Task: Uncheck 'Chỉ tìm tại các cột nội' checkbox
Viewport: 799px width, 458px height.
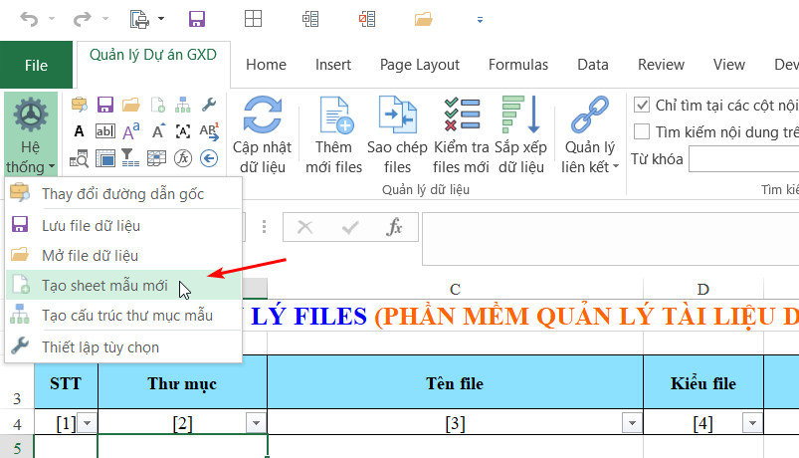Action: pyautogui.click(x=642, y=105)
